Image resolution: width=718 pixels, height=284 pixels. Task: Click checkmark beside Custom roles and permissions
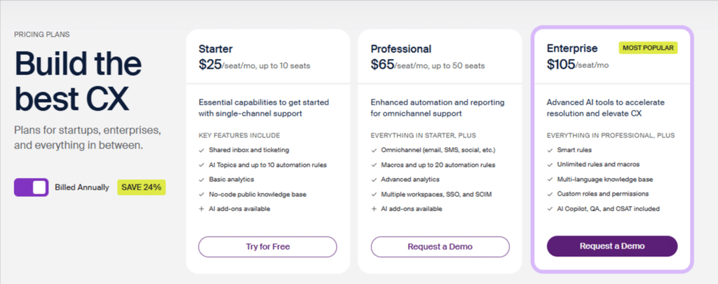click(x=550, y=194)
